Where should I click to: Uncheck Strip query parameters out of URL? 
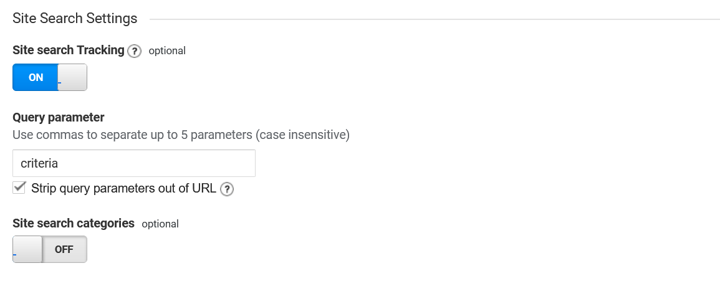tap(19, 188)
